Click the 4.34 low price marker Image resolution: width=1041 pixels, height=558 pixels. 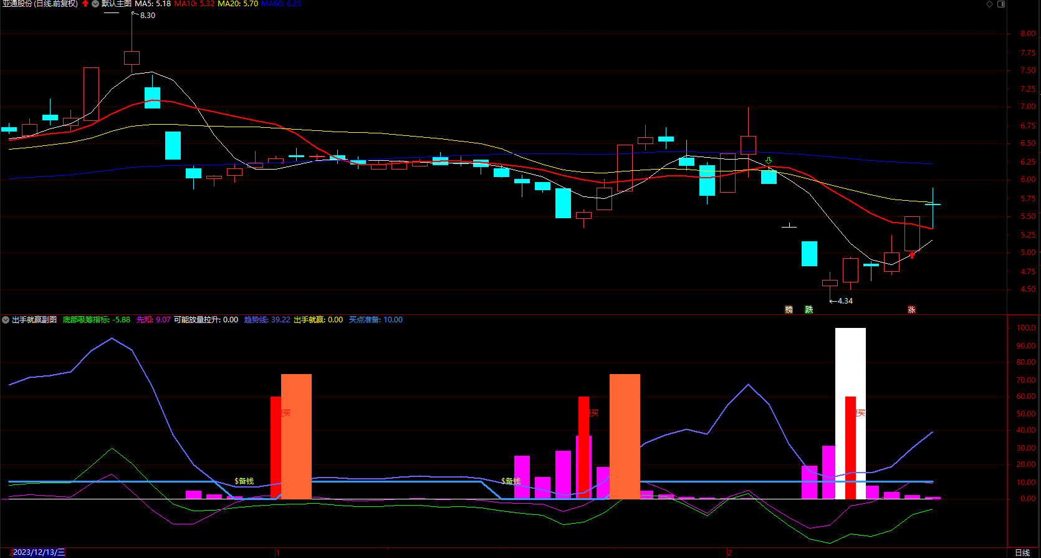845,301
